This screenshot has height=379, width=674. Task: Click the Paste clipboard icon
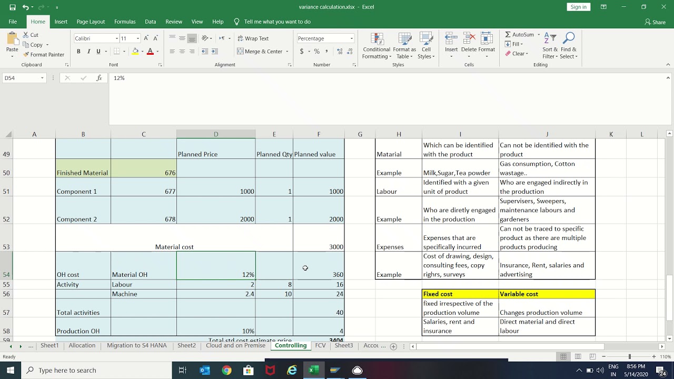12,39
